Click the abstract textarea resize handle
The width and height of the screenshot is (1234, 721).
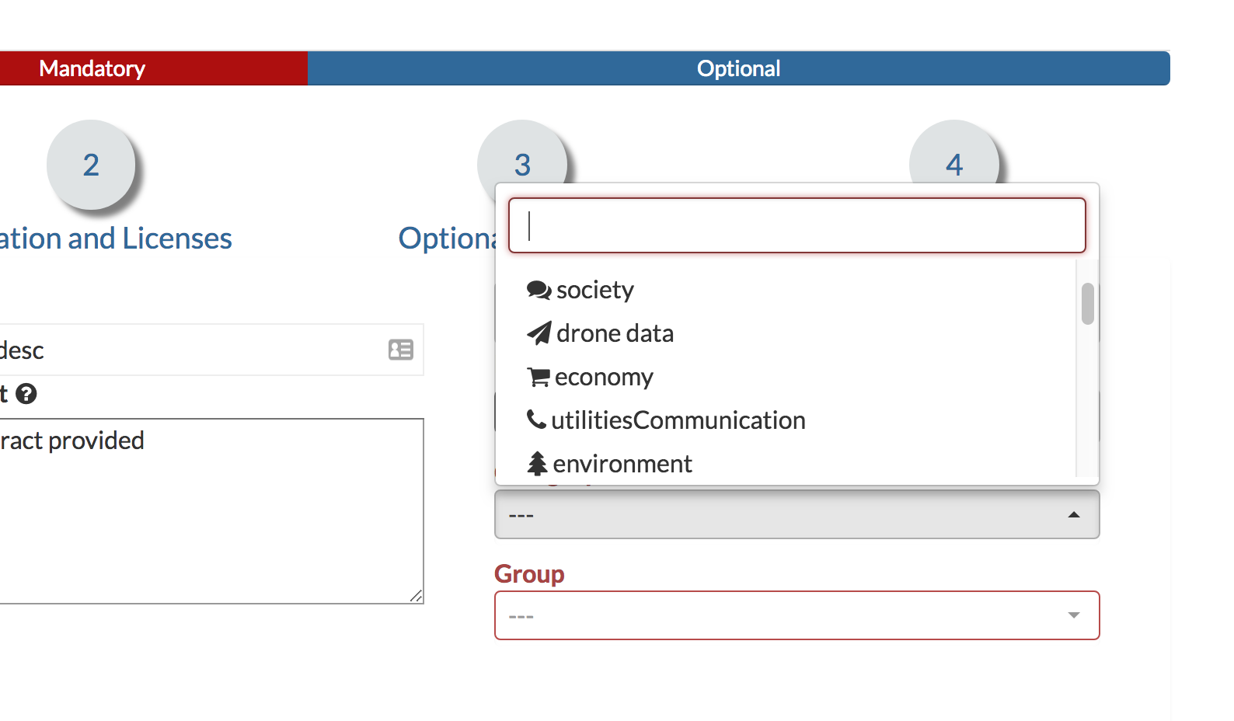click(x=417, y=596)
